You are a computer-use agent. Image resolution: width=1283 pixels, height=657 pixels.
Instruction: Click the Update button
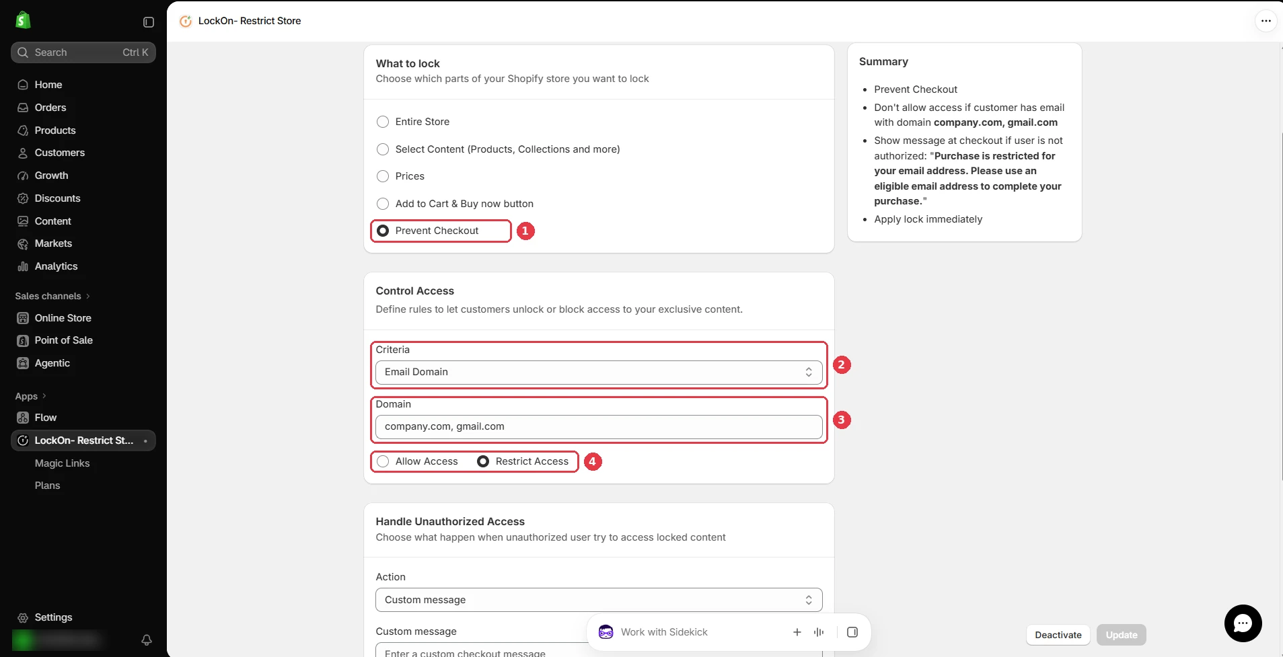pos(1121,635)
